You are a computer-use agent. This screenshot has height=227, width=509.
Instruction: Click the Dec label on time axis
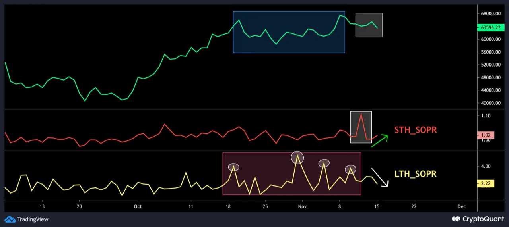click(461, 206)
